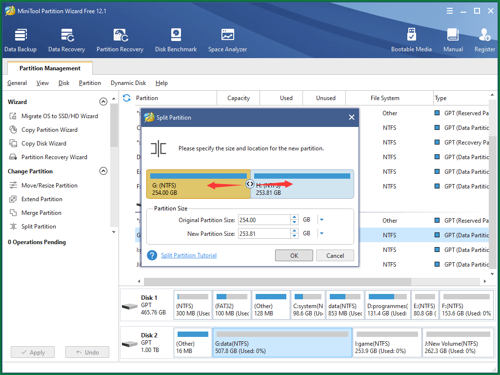Select the G: (NTFS) partition block
Screen dimensions: 500x375
point(199,184)
